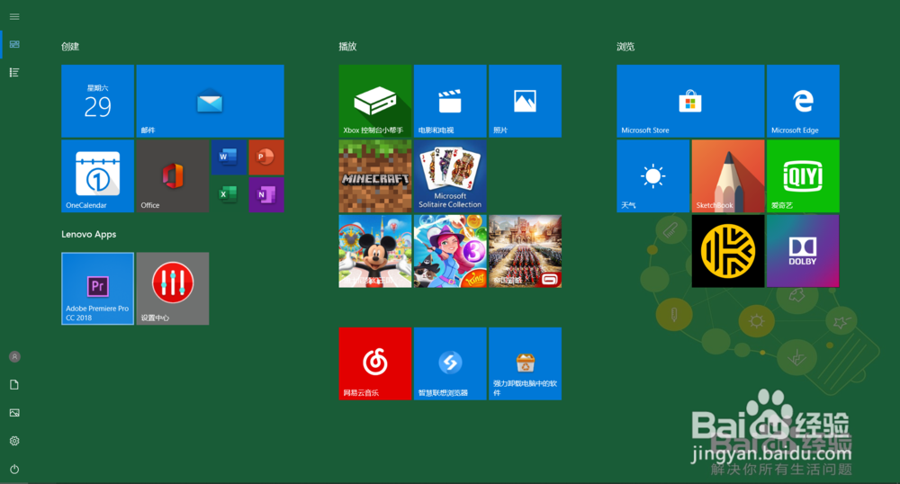Image resolution: width=900 pixels, height=484 pixels.
Task: Open the 照片 (Photos) tile
Action: (526, 101)
